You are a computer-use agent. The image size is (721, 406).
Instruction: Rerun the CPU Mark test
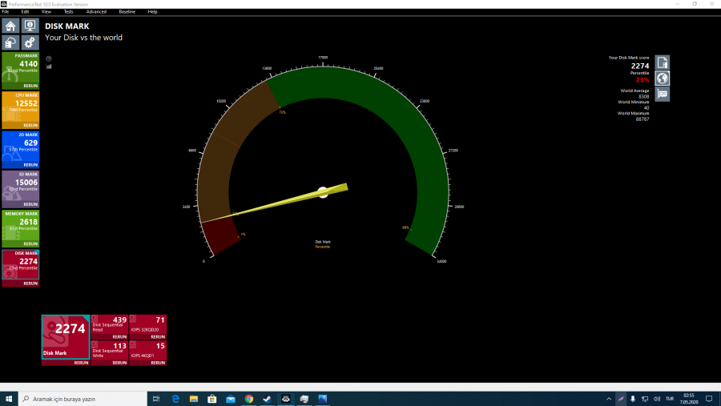pyautogui.click(x=30, y=126)
